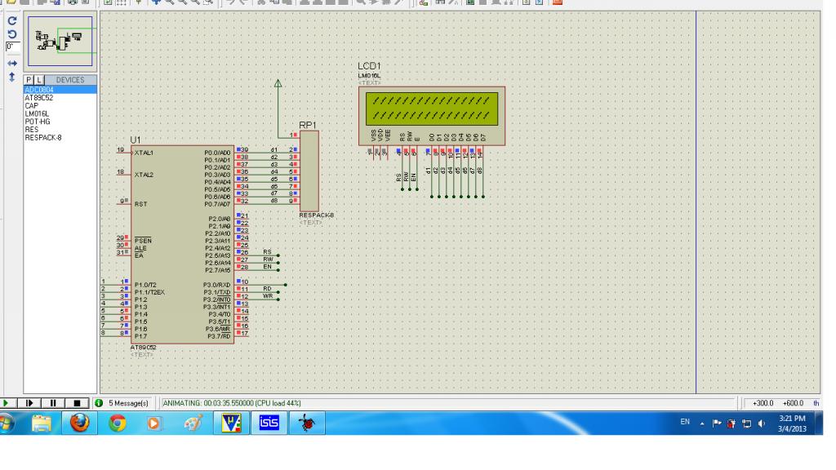Pause the running simulation
836x470 pixels.
[x=55, y=402]
